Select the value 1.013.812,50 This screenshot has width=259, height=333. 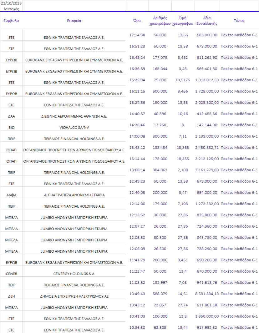point(207,80)
